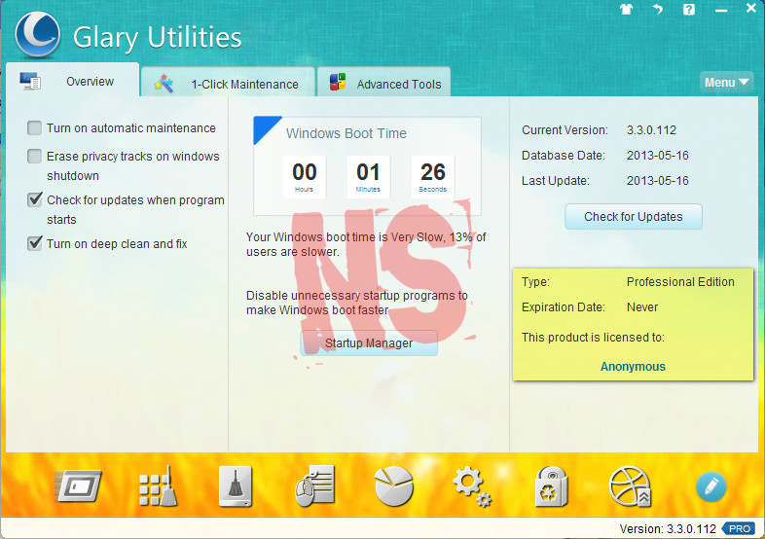Open the Disk Cleaner drive-with-broom icon
The width and height of the screenshot is (765, 539).
point(236,485)
